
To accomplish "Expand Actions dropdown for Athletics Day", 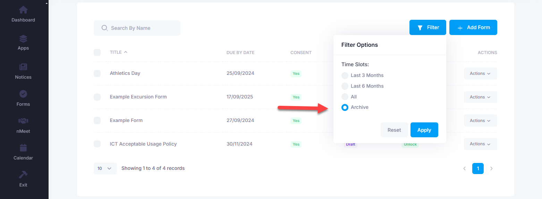I will pyautogui.click(x=480, y=73).
